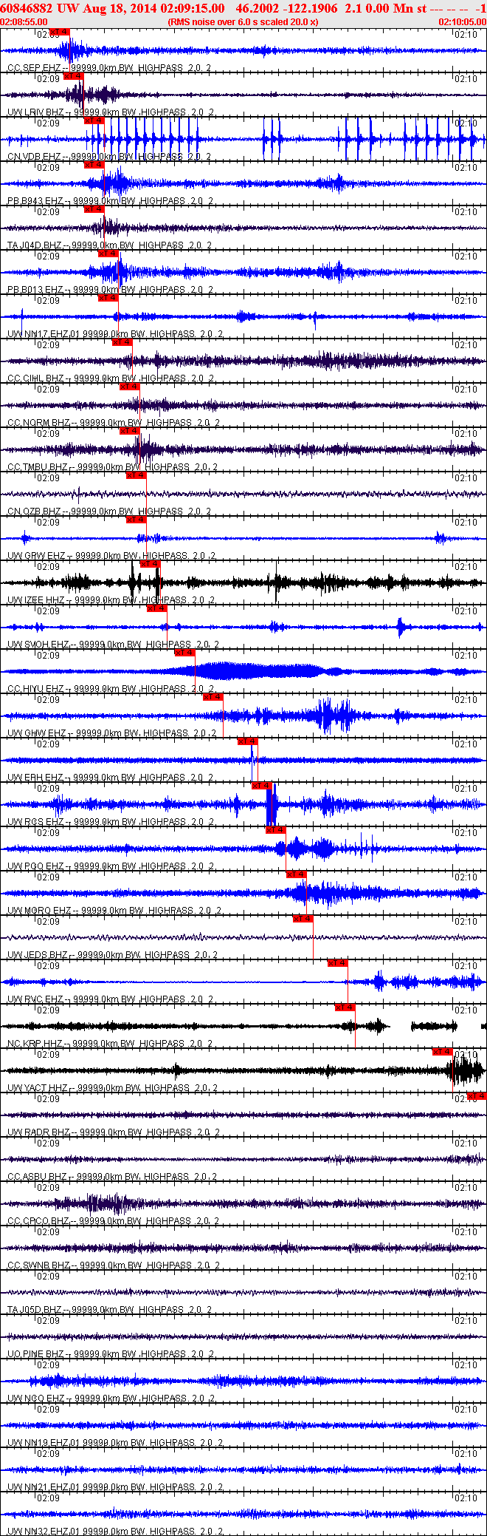The height and width of the screenshot is (1536, 487).
Task: Click the UW.SVOH.EHZ station label
Action: point(38,645)
